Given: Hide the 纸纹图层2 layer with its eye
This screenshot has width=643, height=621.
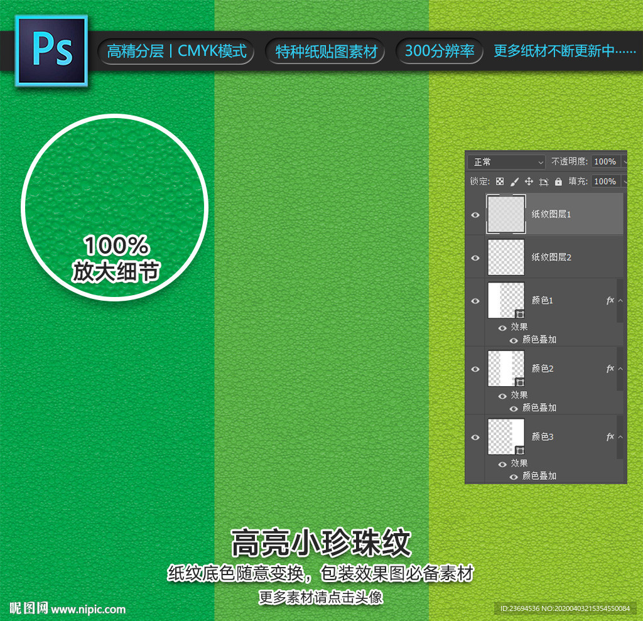Looking at the screenshot, I should 475,258.
